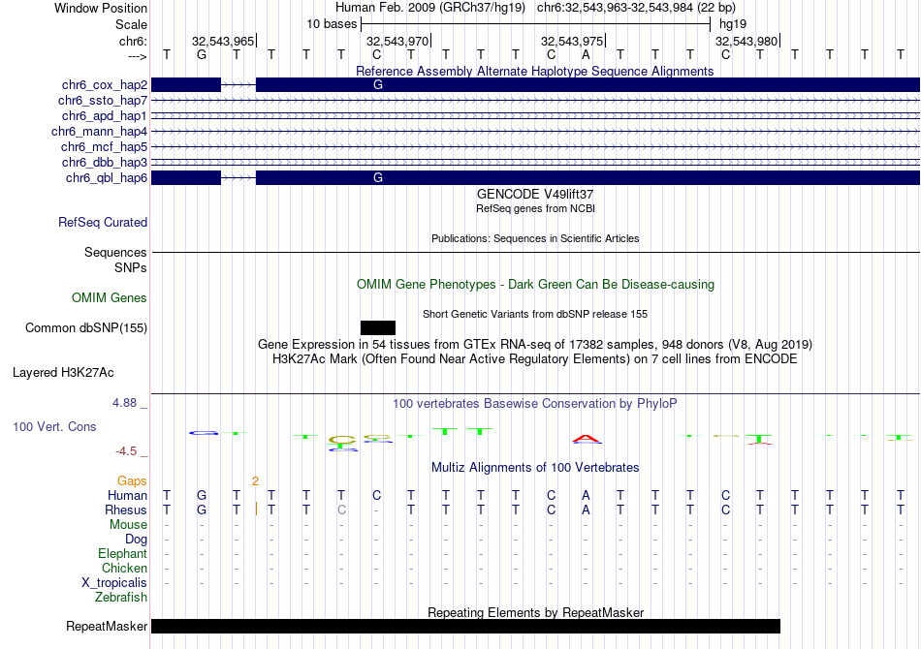Click the blue G outline in PhyloP logo
The width and height of the screenshot is (921, 649).
[204, 433]
